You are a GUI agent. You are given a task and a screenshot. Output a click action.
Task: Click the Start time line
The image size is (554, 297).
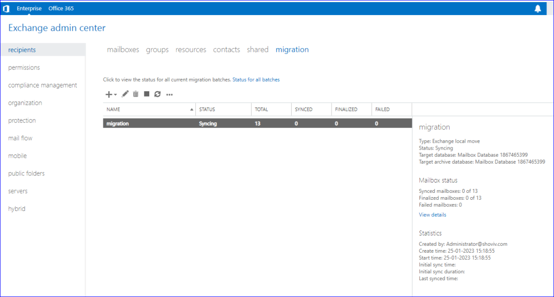pyautogui.click(x=454, y=258)
